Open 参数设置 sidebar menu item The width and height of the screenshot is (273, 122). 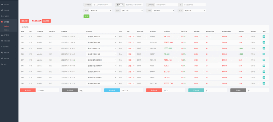tap(9, 53)
